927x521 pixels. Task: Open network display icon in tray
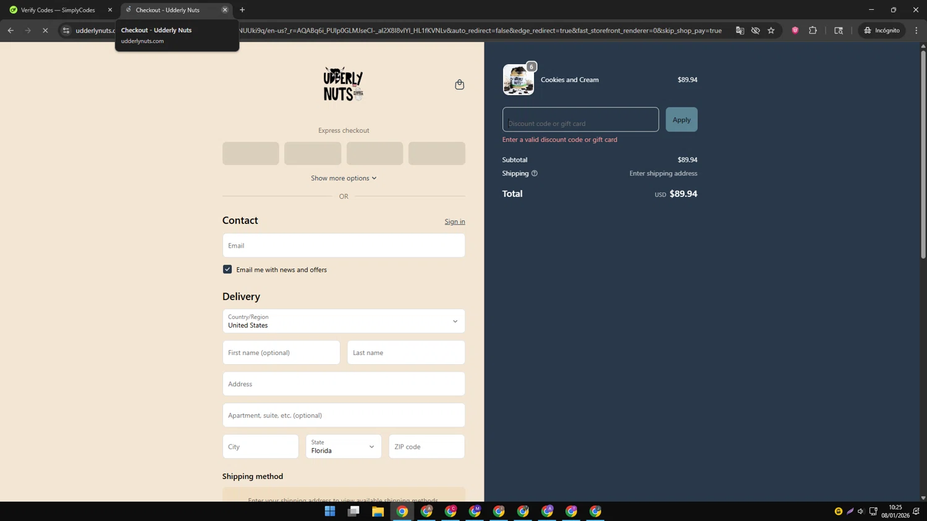click(x=873, y=511)
